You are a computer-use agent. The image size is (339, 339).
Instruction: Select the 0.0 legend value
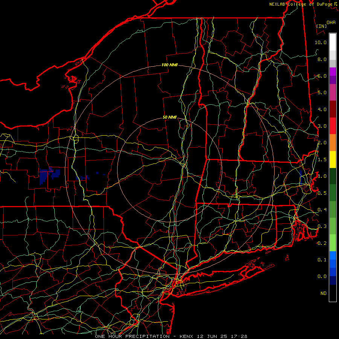coord(322,276)
